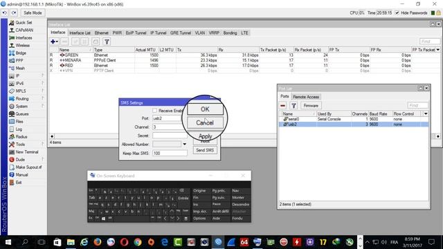
Task: Click the red remove button in Port List
Action: tap(283, 106)
